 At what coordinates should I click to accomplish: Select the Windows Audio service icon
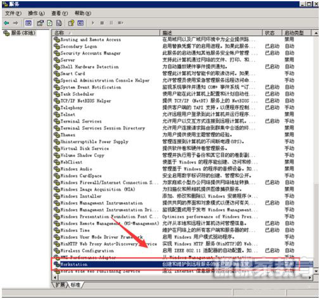pos(56,169)
